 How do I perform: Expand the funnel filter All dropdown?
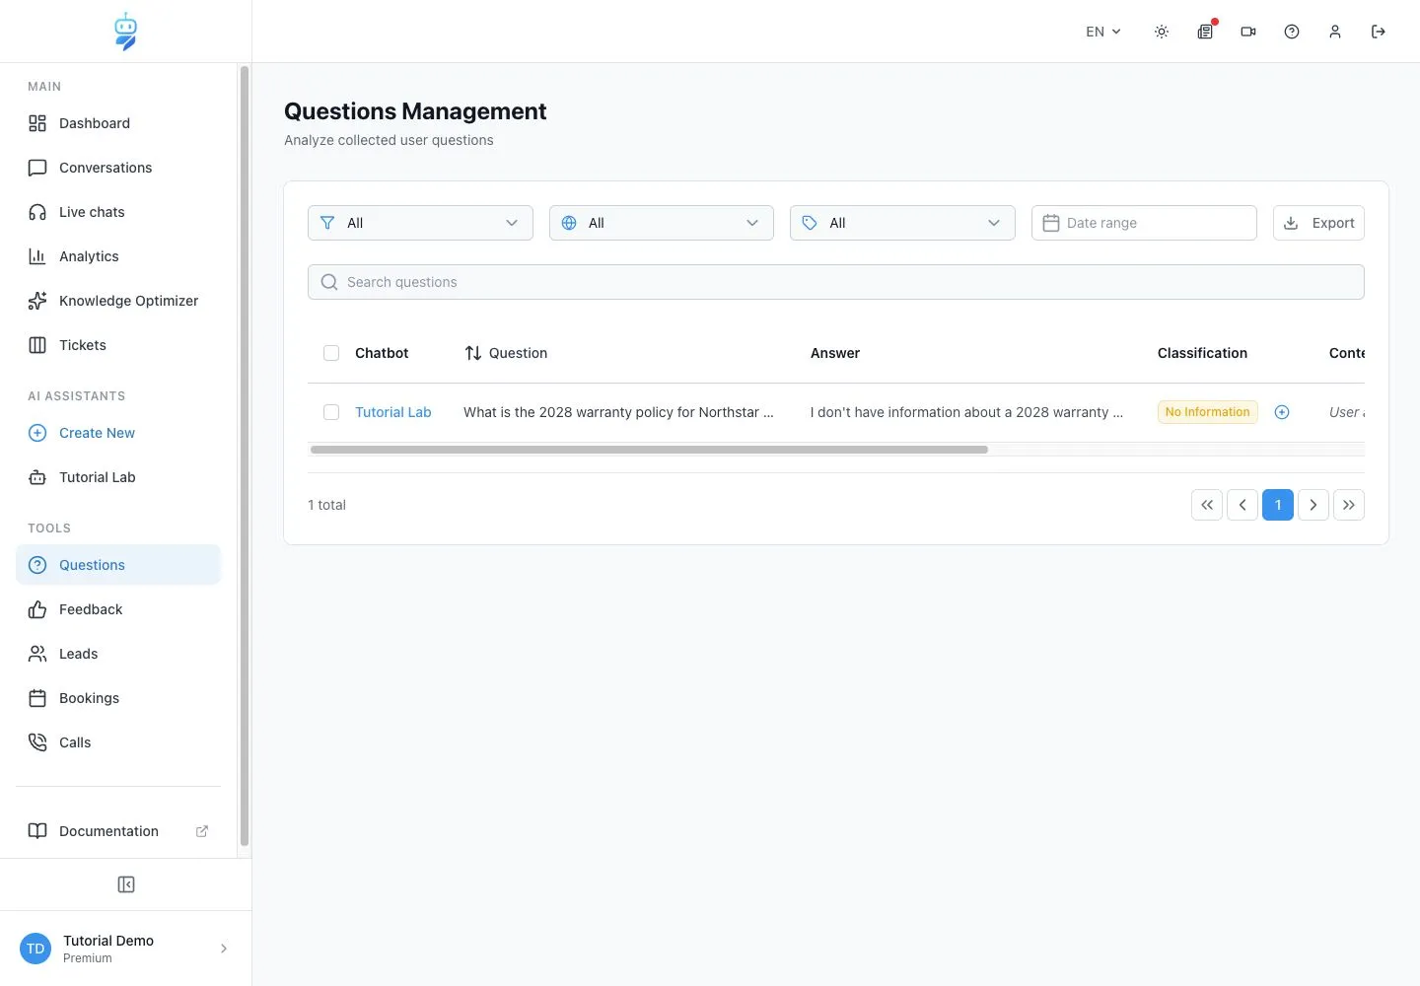[420, 223]
